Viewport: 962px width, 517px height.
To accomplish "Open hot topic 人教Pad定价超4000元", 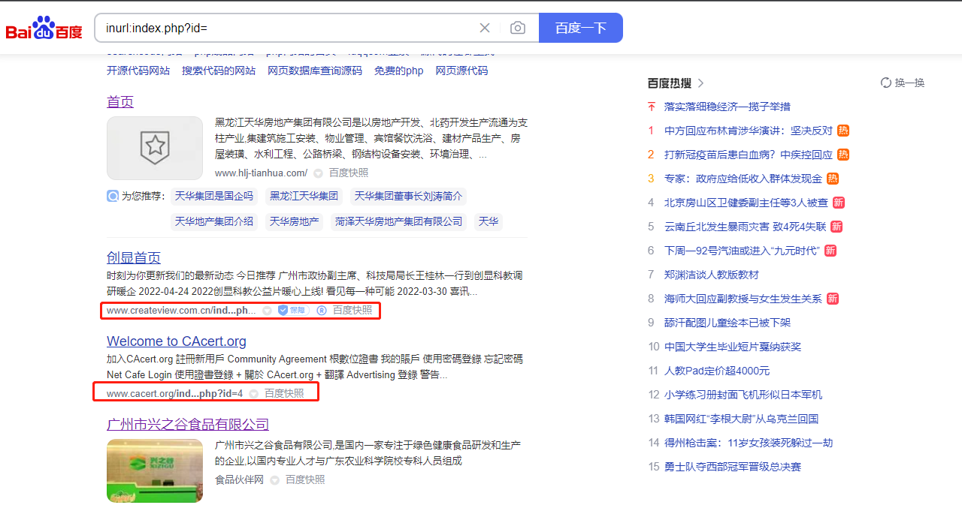I will [x=717, y=371].
